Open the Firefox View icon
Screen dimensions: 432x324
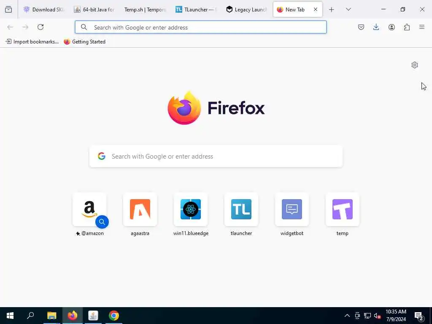[8, 10]
